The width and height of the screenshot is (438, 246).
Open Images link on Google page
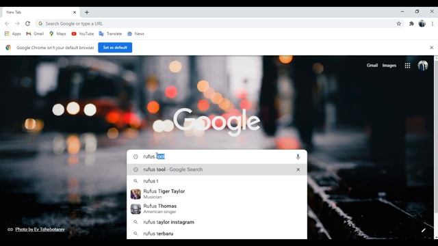389,66
